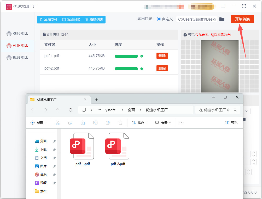
Task: Select the 自定义 output radio button
Action: click(159, 19)
